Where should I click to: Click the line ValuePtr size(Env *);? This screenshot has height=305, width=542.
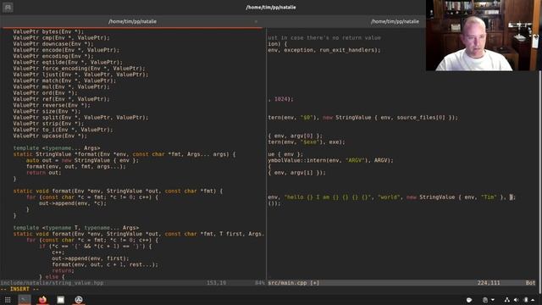click(x=47, y=111)
